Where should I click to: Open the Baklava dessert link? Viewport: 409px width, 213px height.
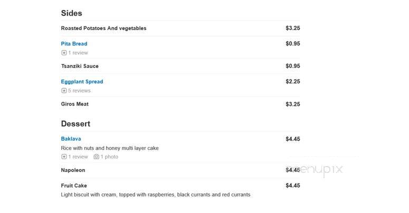click(x=71, y=139)
